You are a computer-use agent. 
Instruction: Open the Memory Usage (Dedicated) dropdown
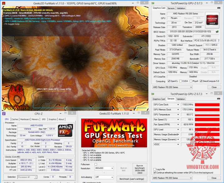(x=178, y=134)
